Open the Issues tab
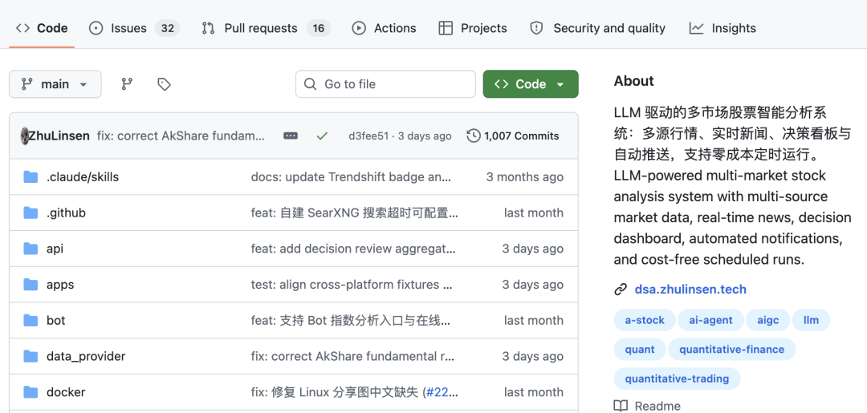The width and height of the screenshot is (867, 413). coord(134,28)
